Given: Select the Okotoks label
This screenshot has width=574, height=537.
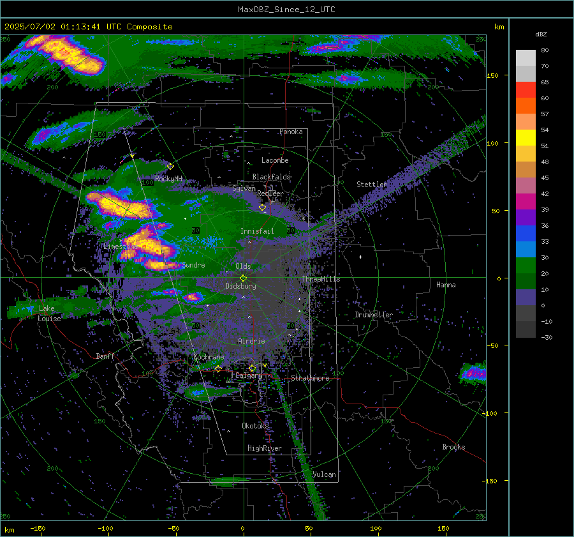Looking at the screenshot, I should [x=255, y=425].
